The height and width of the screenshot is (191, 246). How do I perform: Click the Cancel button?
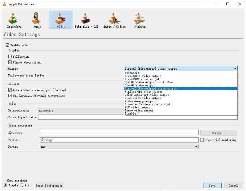pos(233,185)
